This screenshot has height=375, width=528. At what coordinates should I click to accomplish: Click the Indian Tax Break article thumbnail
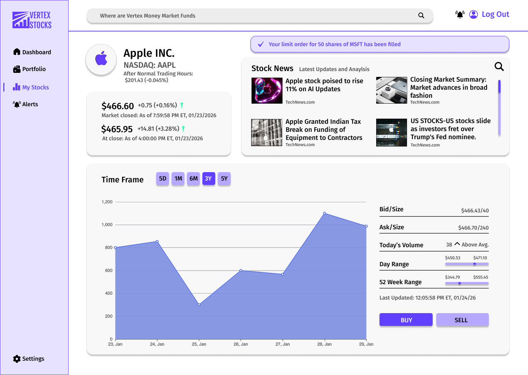tap(267, 133)
